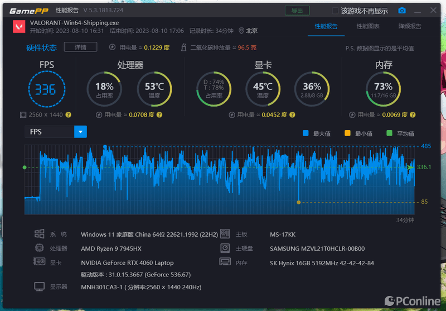Click the processor chip icon in specs list
The width and height of the screenshot is (446, 311).
click(x=39, y=248)
